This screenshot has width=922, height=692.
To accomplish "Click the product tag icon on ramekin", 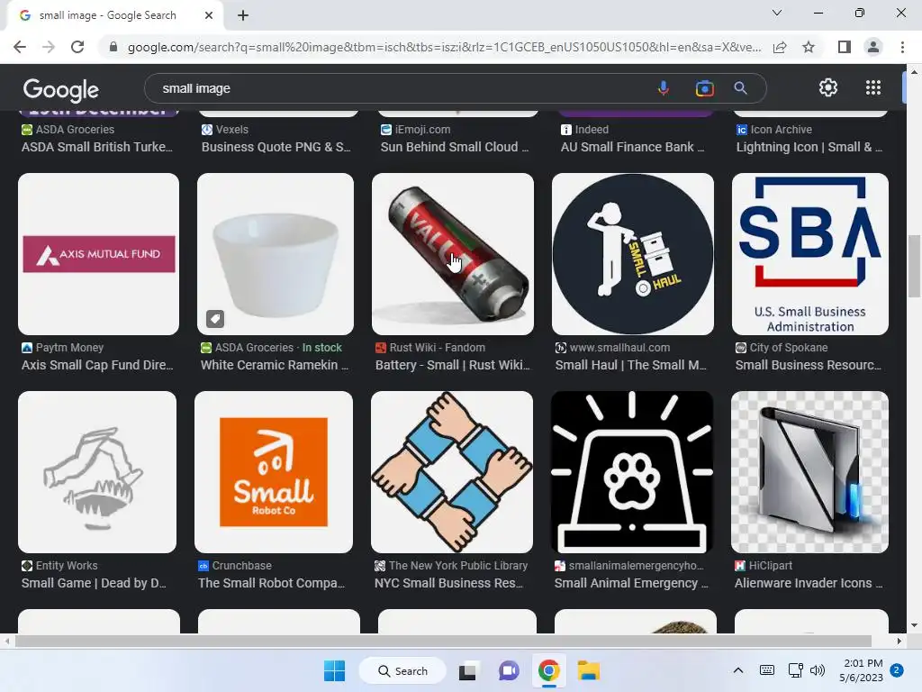I will [x=215, y=319].
